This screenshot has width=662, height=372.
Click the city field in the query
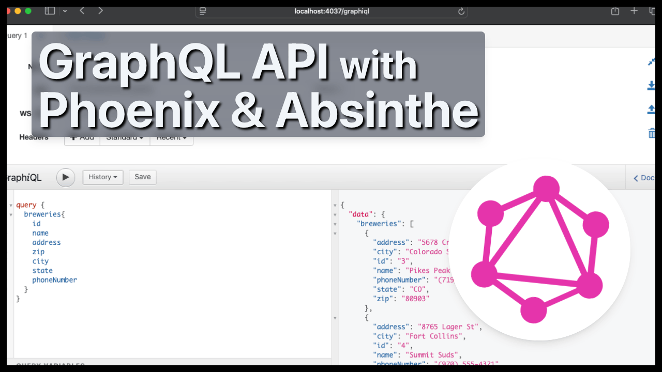[x=40, y=261]
